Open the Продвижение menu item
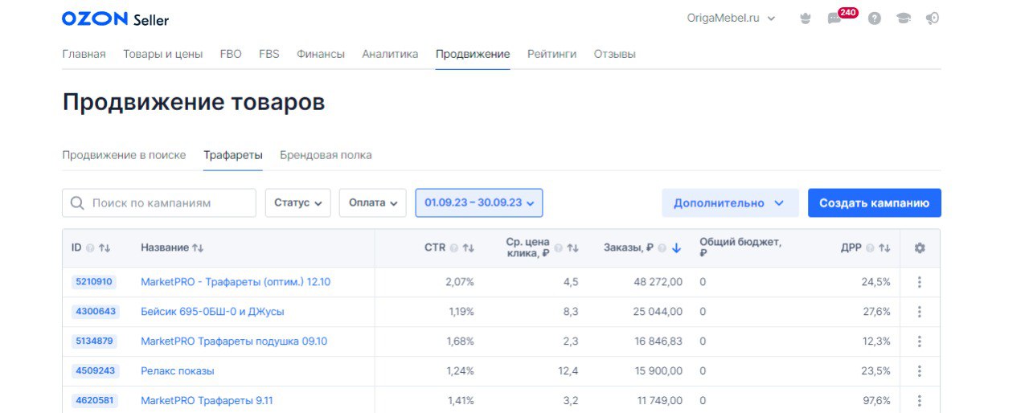The width and height of the screenshot is (1029, 413). pyautogui.click(x=473, y=54)
